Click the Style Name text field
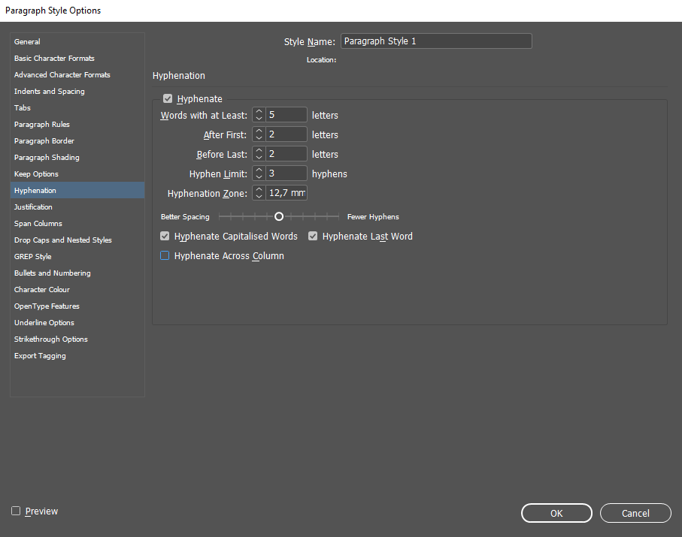This screenshot has height=537, width=682. 436,41
